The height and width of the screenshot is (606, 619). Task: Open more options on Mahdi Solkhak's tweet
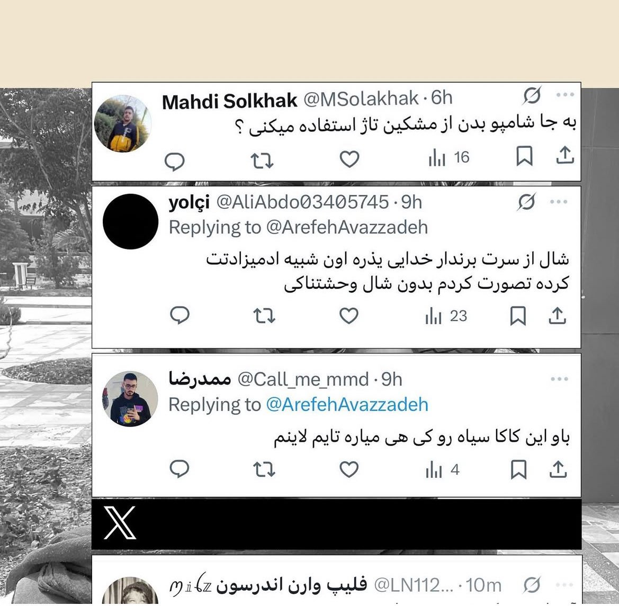coord(565,94)
